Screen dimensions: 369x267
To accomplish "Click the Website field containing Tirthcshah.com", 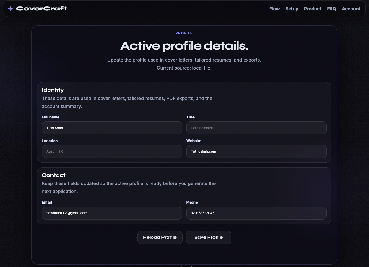I will pyautogui.click(x=256, y=151).
